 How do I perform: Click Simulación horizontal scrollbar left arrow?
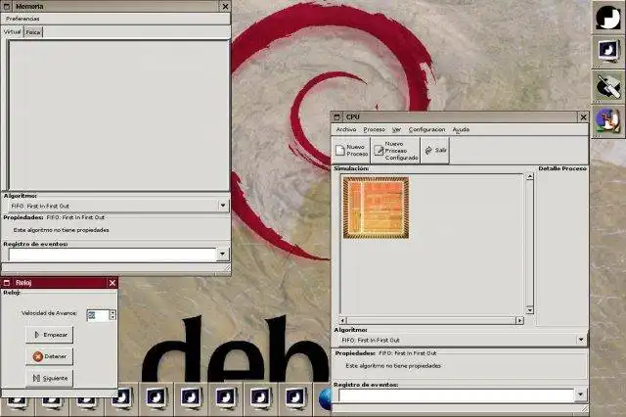pos(343,320)
